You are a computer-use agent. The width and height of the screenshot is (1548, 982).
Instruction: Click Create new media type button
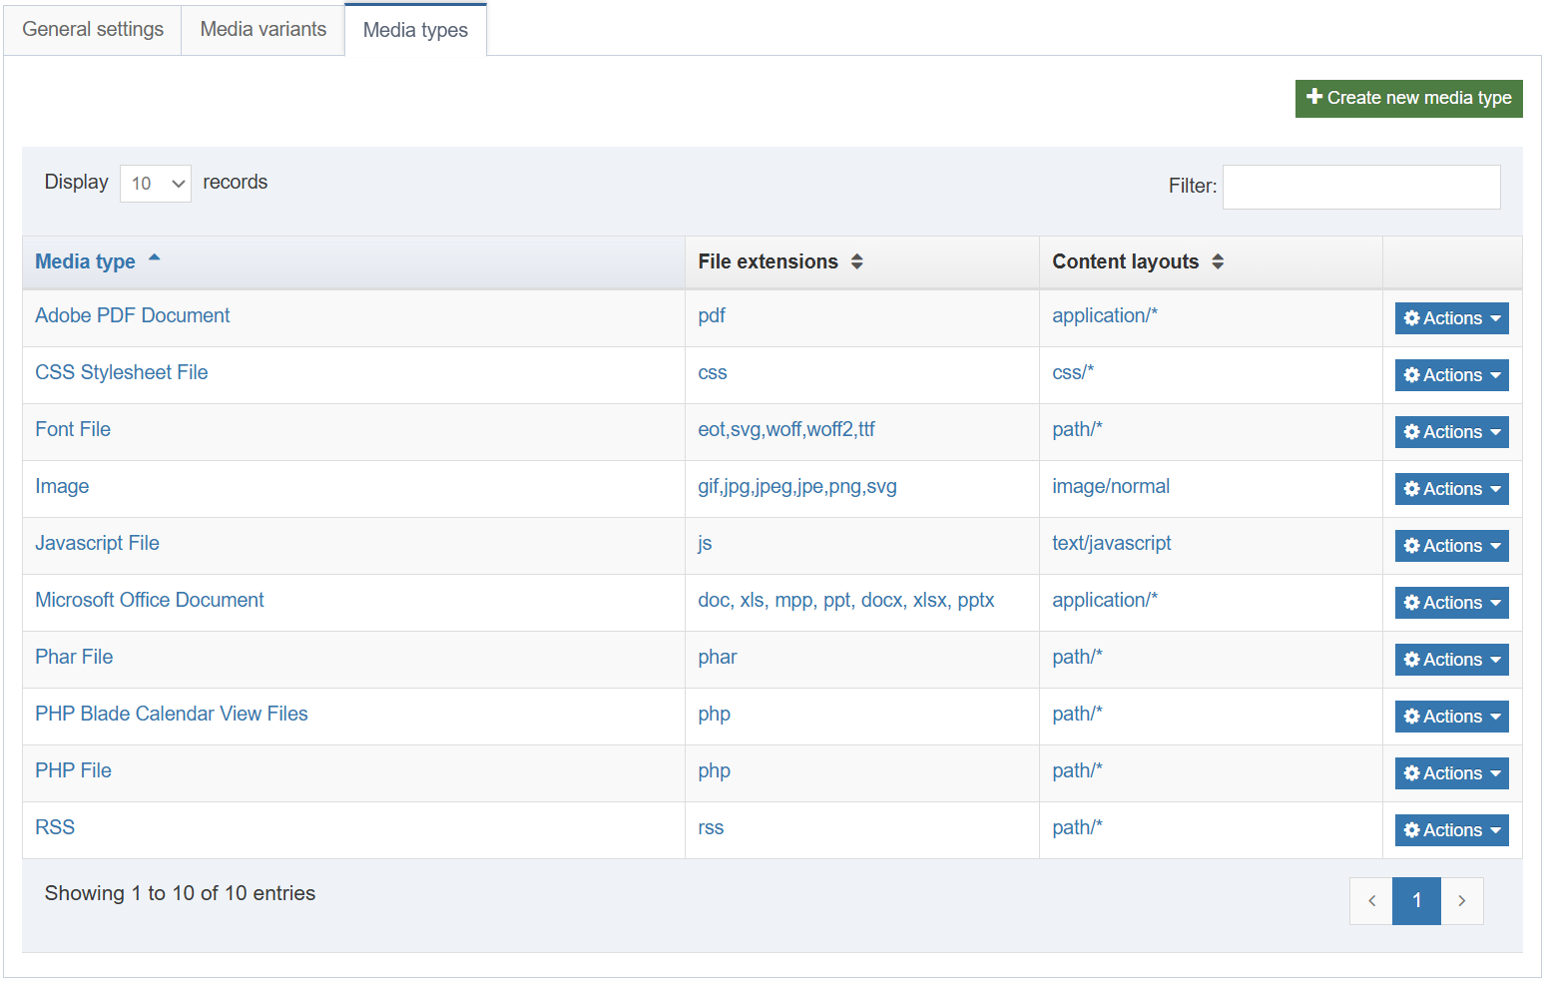tap(1408, 98)
